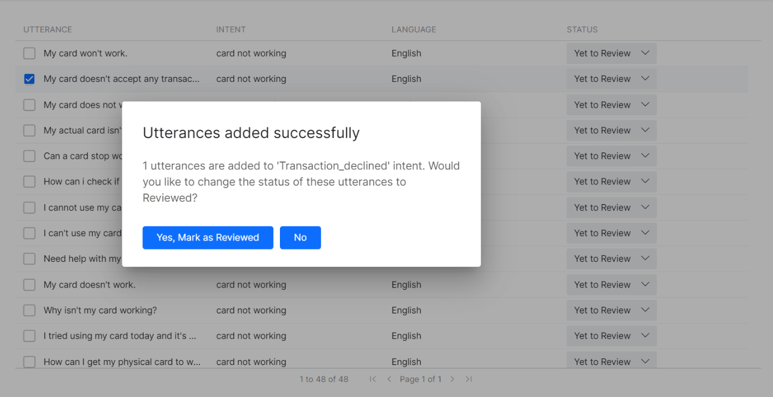Screen dimensions: 773x397
Task: Sort by Intent column header
Action: [231, 30]
